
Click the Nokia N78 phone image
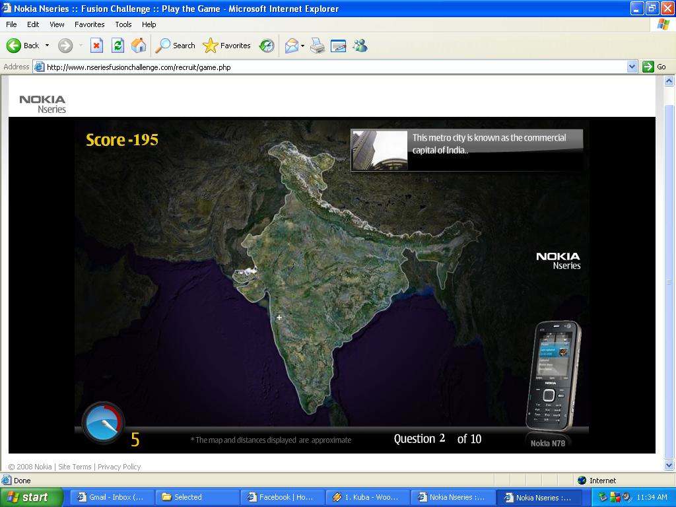click(x=553, y=376)
